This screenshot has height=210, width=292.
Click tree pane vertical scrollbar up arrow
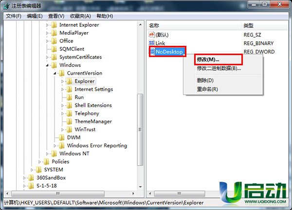[x=141, y=25]
